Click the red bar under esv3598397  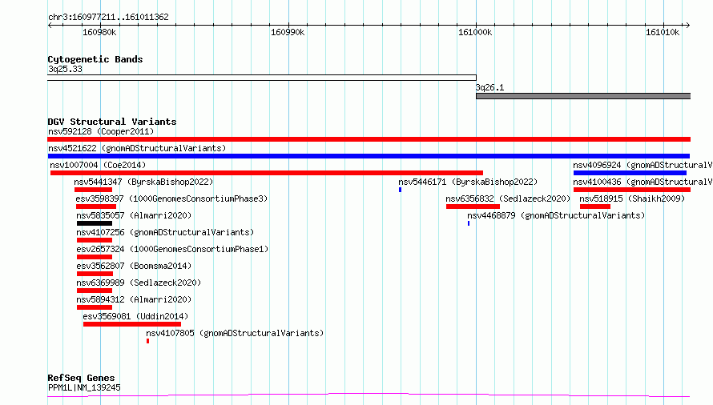[96, 207]
